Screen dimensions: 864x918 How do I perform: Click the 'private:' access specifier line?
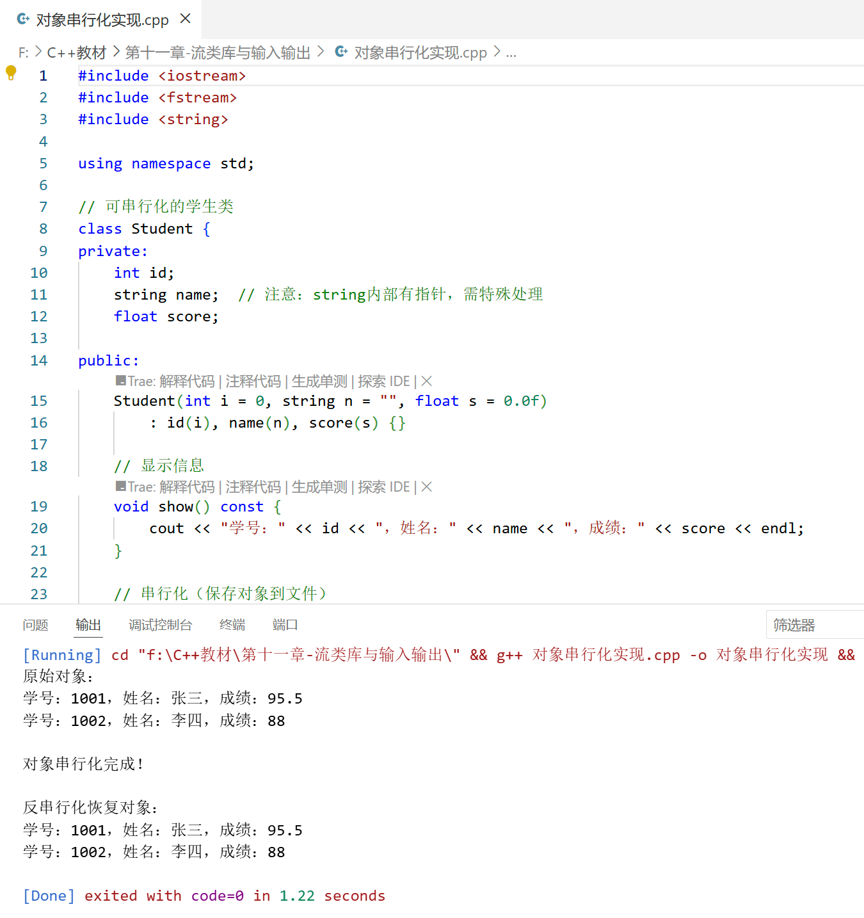(113, 251)
